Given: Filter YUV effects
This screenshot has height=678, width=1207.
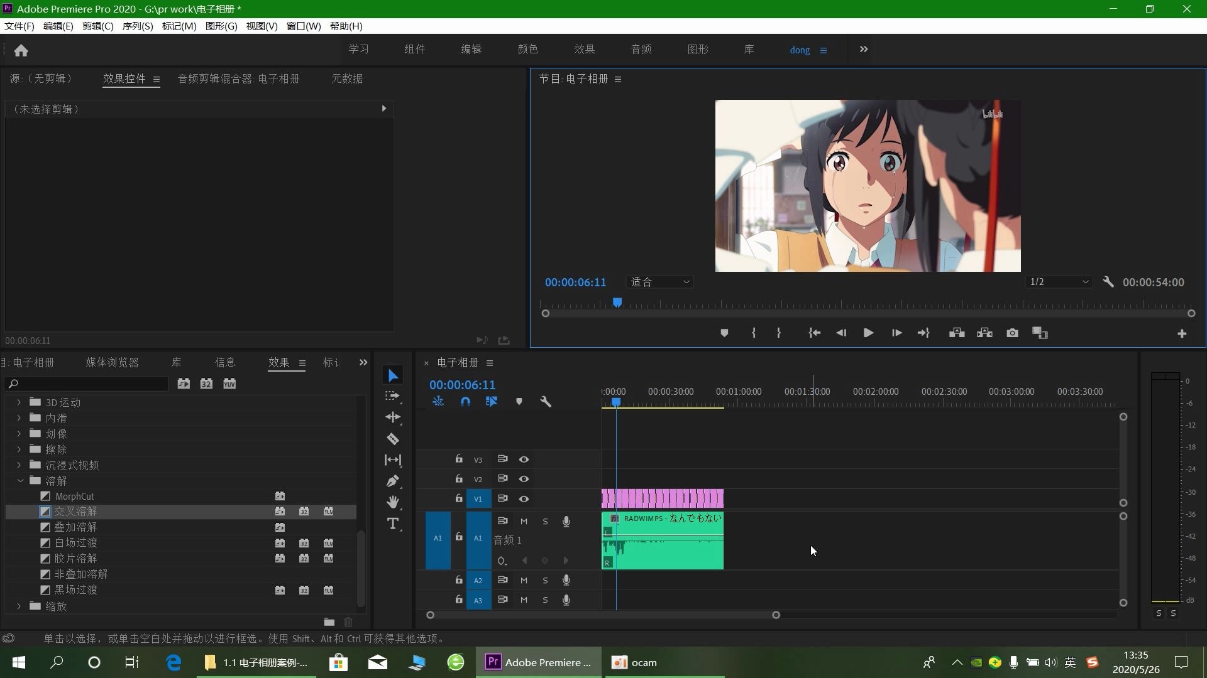Looking at the screenshot, I should (x=229, y=384).
